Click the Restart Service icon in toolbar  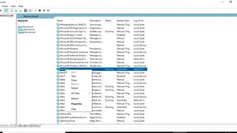click(48, 11)
